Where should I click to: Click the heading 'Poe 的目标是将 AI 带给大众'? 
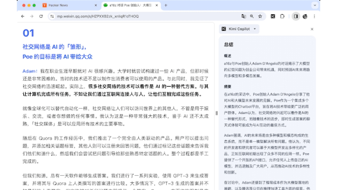click(x=57, y=57)
